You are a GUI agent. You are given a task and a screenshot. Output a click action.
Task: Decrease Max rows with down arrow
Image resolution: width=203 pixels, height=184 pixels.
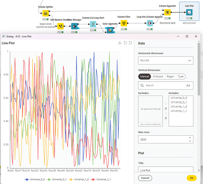tap(190, 141)
